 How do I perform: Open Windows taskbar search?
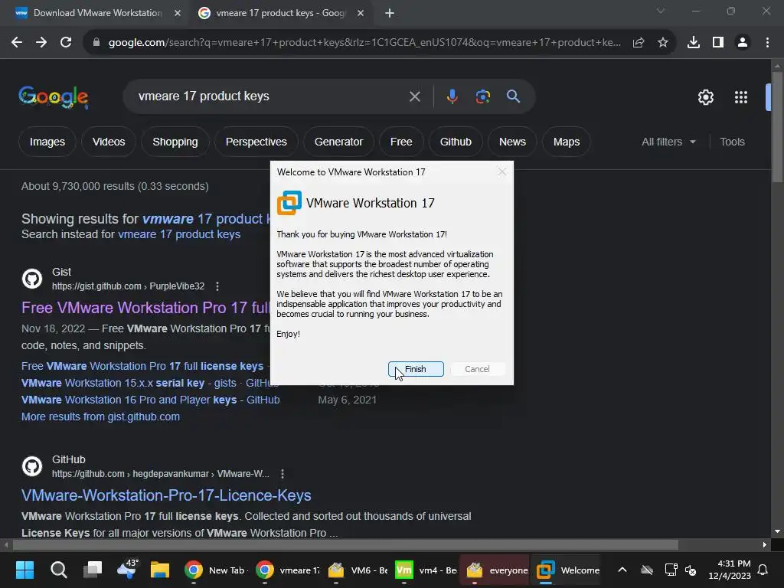pos(58,570)
